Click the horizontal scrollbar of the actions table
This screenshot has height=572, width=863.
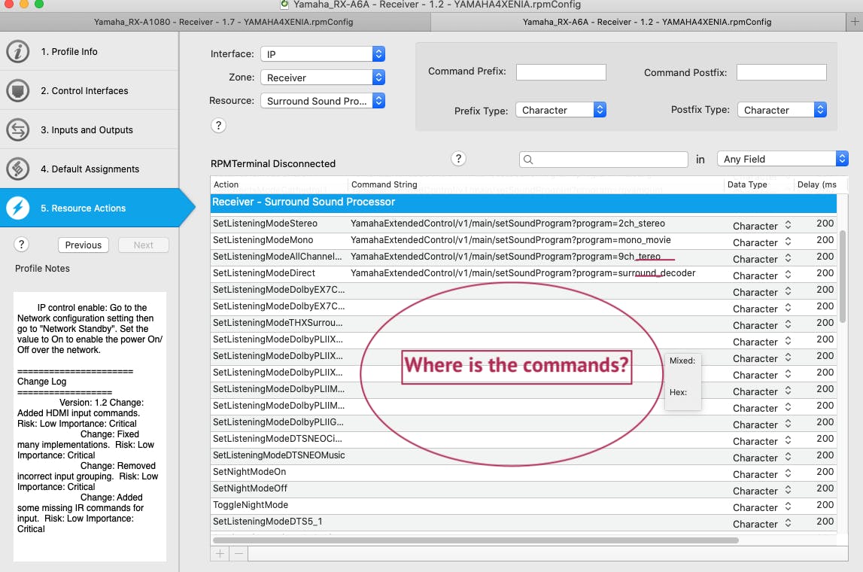pos(476,540)
